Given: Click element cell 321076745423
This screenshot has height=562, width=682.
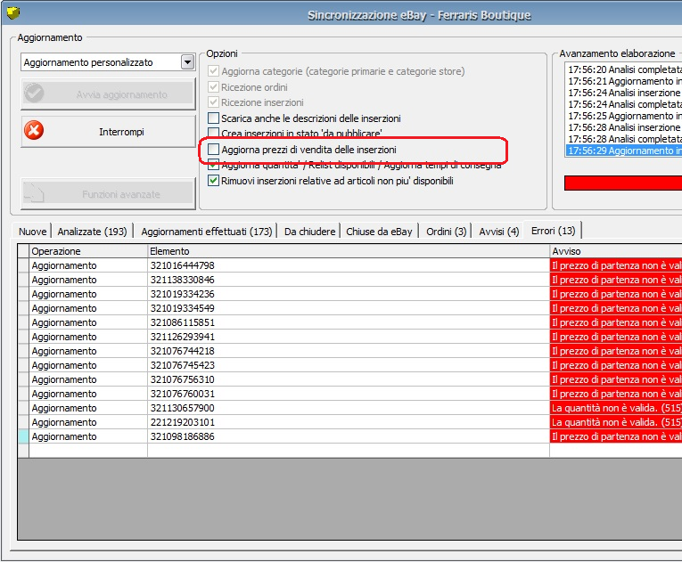Looking at the screenshot, I should click(349, 365).
